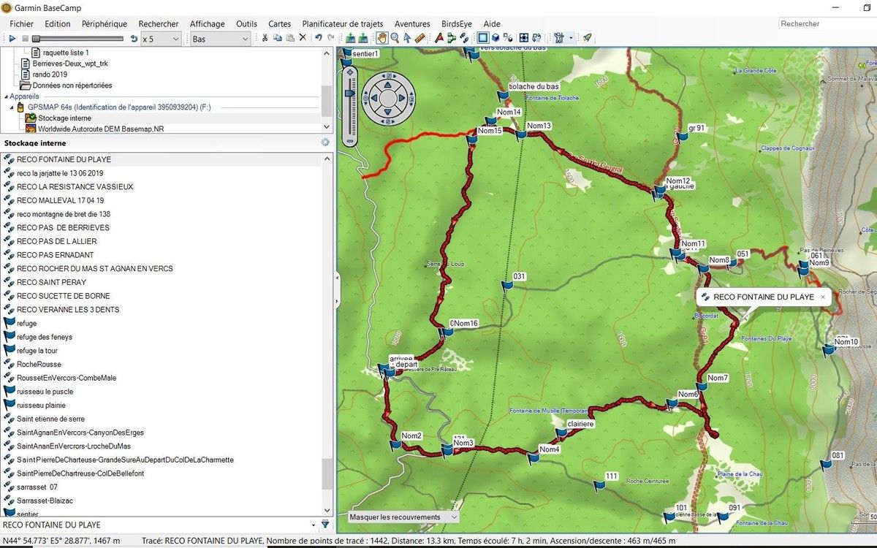Open the activity profile selector icon
This screenshot has height=548, width=877.
(x=559, y=39)
